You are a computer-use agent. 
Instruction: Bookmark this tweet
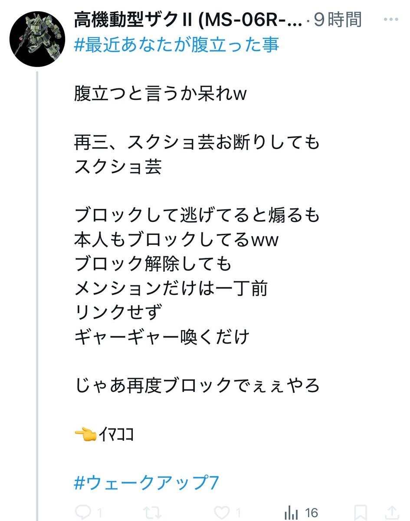tap(361, 512)
